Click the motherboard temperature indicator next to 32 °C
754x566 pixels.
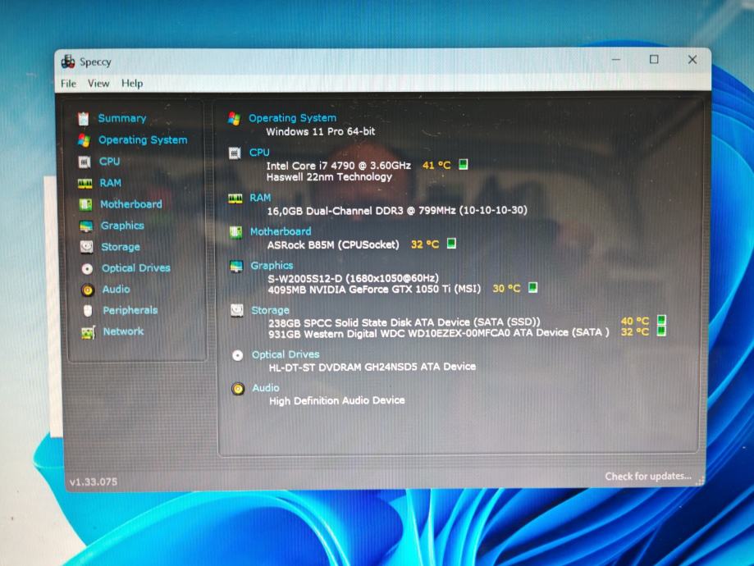[x=451, y=243]
